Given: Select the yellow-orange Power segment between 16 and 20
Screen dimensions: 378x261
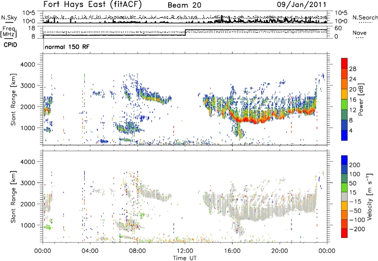Looking at the screenshot, I should click(x=344, y=94).
